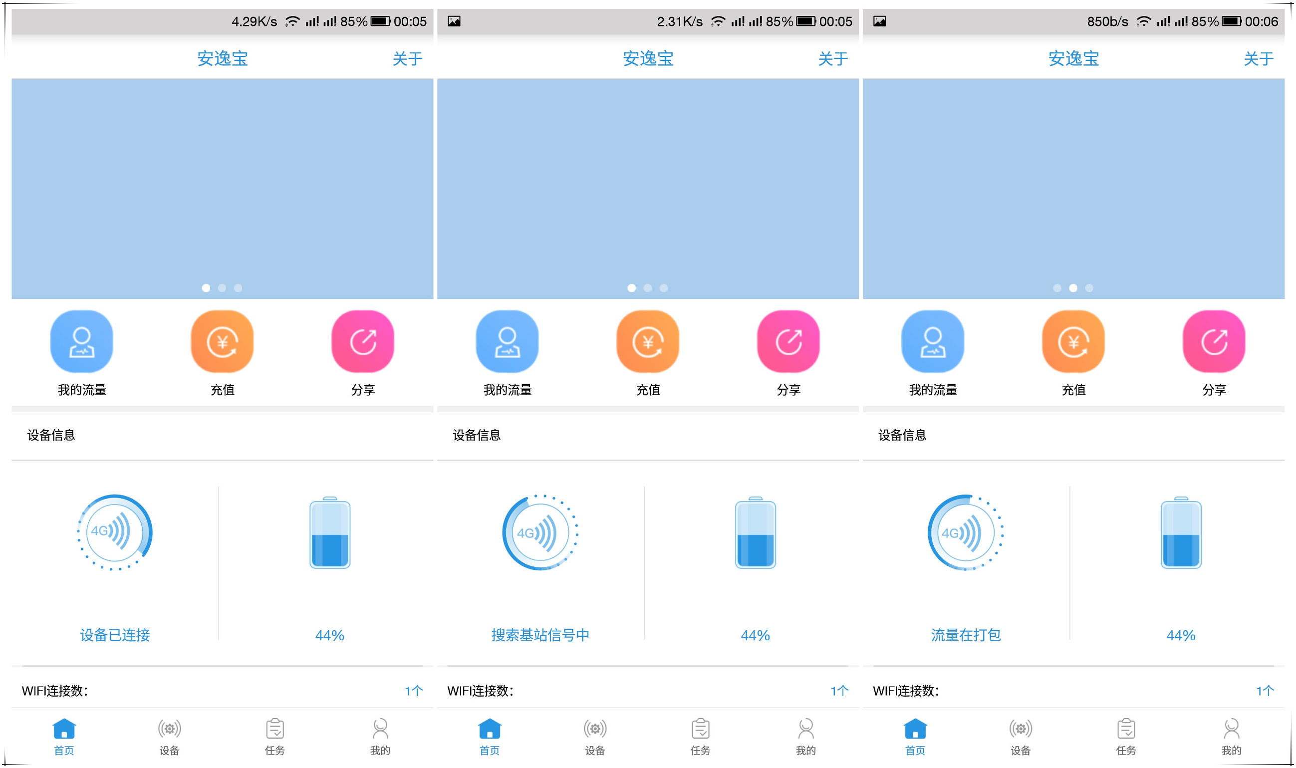Image resolution: width=1296 pixels, height=768 pixels.
Task: Click the 流量在打包 circular progress ring
Action: tap(967, 534)
